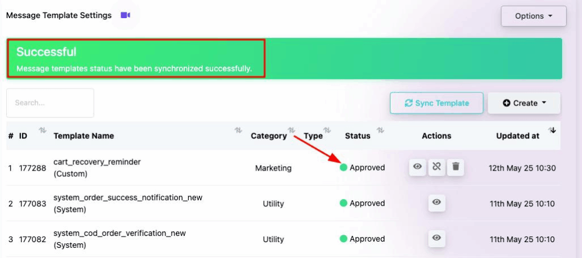Sort by ID column sort icon

click(42, 131)
